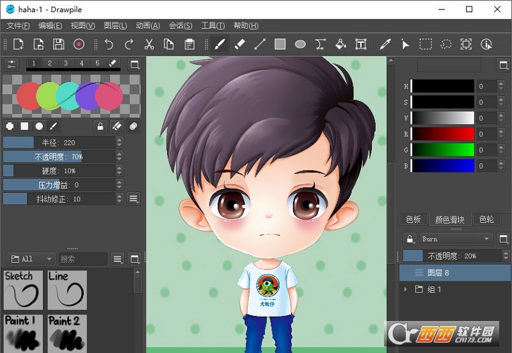Screen dimensions: 512x353
Task: Choose the round pixel brush shape
Action: tap(10, 126)
